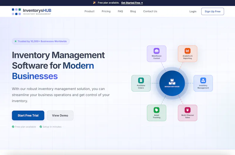Click the Purchase Orders document icon
Image resolution: width=235 pixels, height=155 pixels.
141,80
